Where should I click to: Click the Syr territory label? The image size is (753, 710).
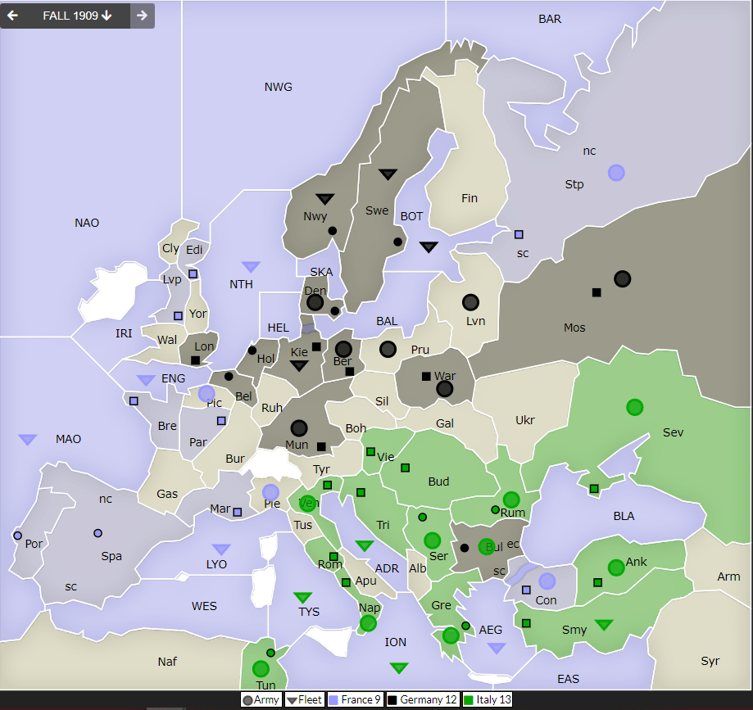coord(710,661)
